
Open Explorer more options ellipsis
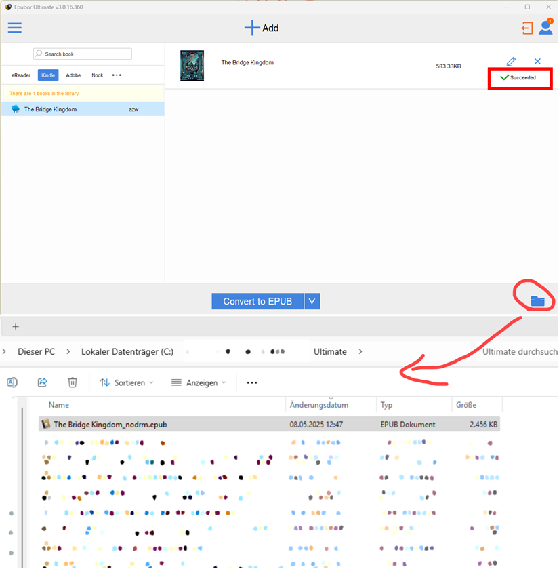coord(252,383)
